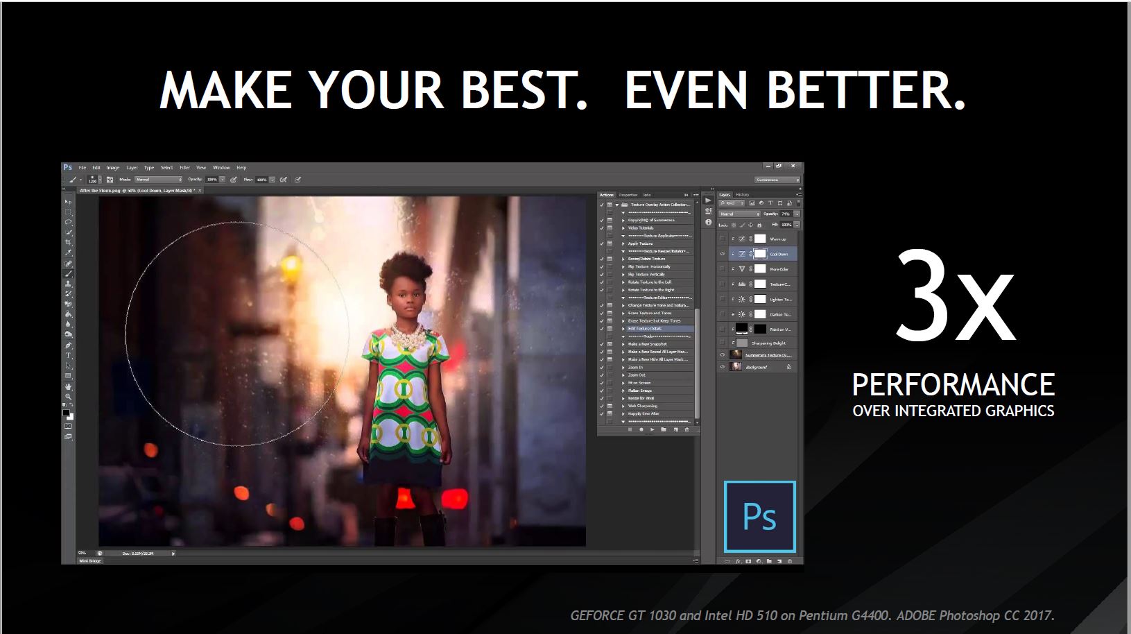The height and width of the screenshot is (634, 1131).
Task: Click the foreground color swatch
Action: (66, 412)
